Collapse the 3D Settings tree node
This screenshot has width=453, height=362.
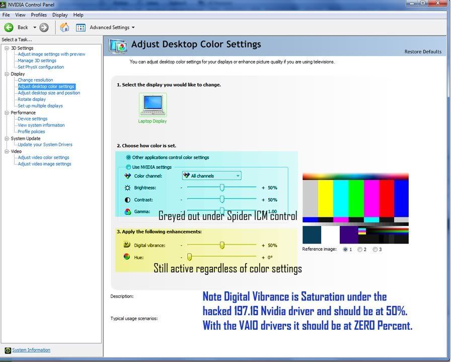(x=7, y=48)
